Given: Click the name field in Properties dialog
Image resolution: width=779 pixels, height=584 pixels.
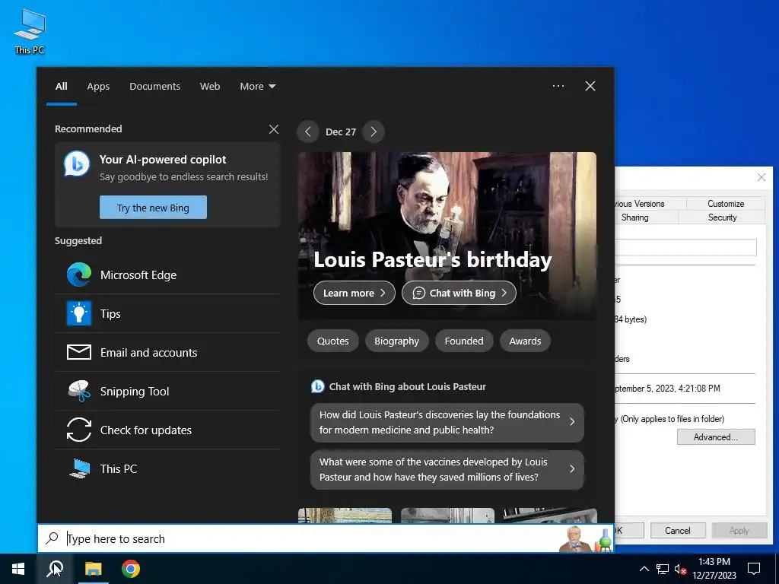Looking at the screenshot, I should pos(685,247).
